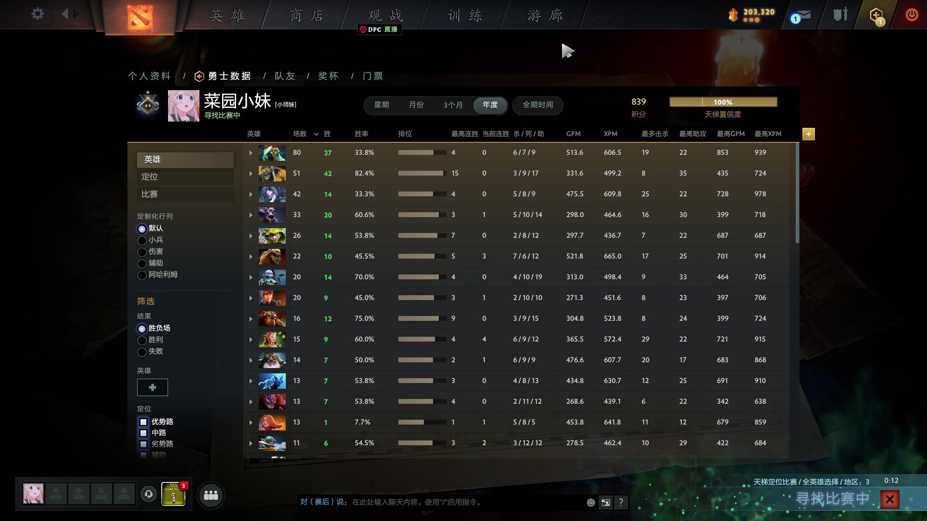
Task: Click the power/exit icon top right
Action: [912, 15]
